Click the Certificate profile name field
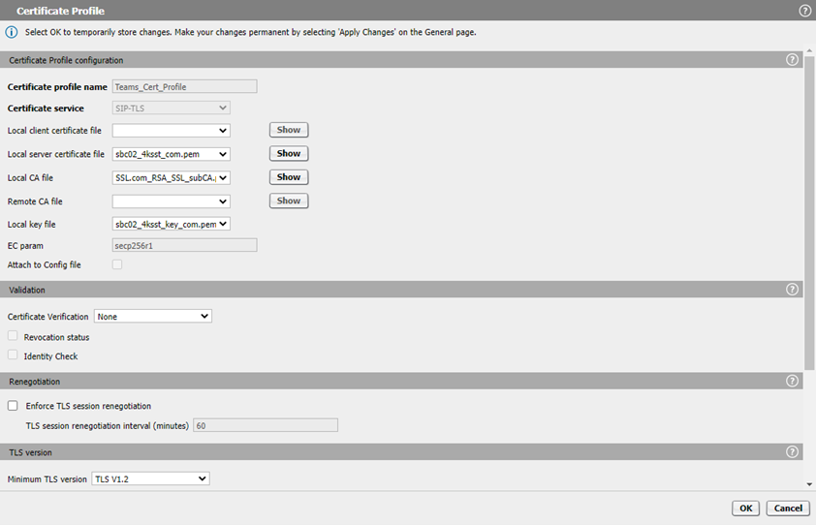This screenshot has width=816, height=525. 185,86
